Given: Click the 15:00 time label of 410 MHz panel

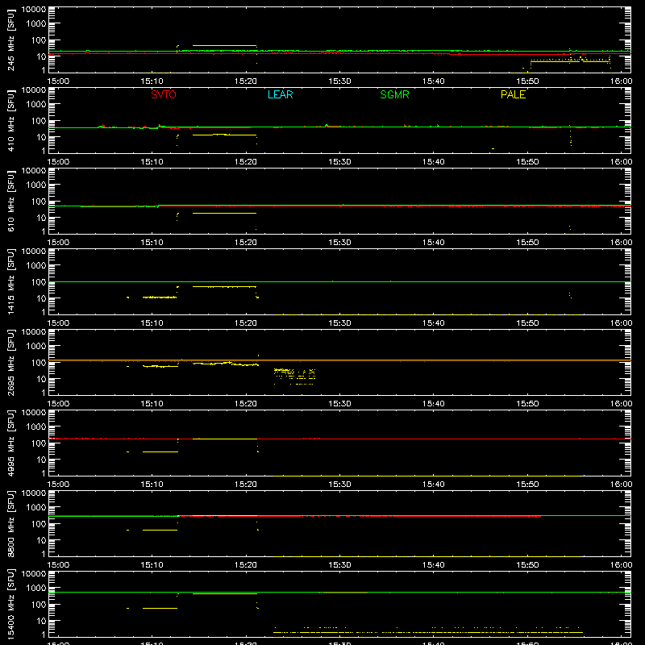Looking at the screenshot, I should pos(58,162).
